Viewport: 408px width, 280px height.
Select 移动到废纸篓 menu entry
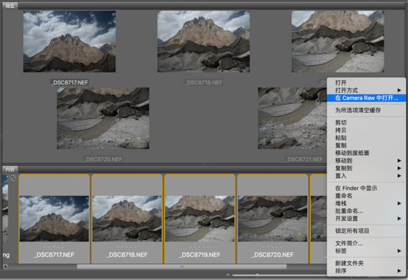[366, 153]
